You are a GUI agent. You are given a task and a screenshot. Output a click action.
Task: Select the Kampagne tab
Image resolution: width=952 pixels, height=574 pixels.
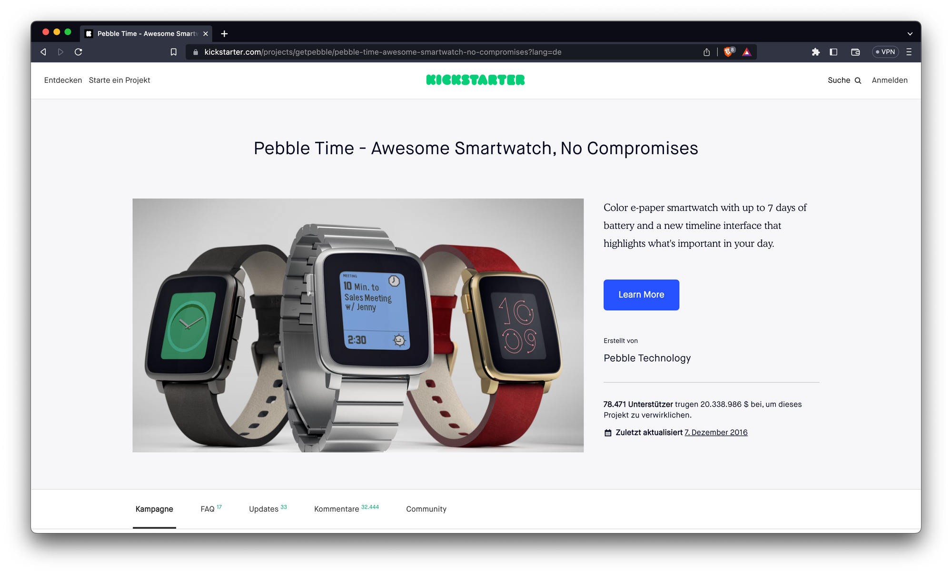click(x=154, y=509)
